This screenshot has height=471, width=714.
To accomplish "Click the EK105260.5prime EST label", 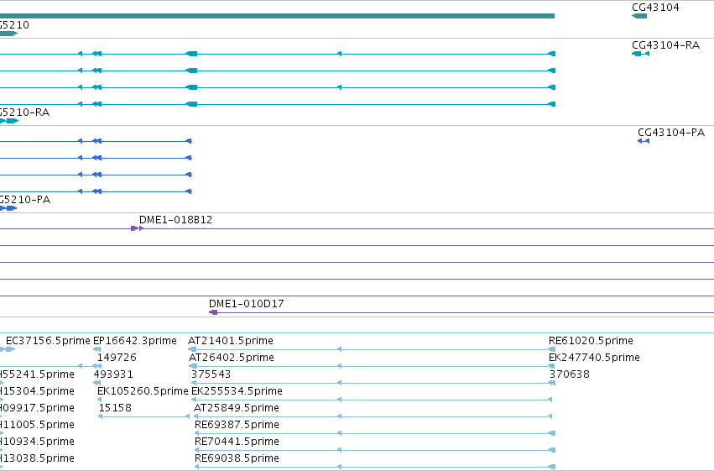I will pos(143,391).
